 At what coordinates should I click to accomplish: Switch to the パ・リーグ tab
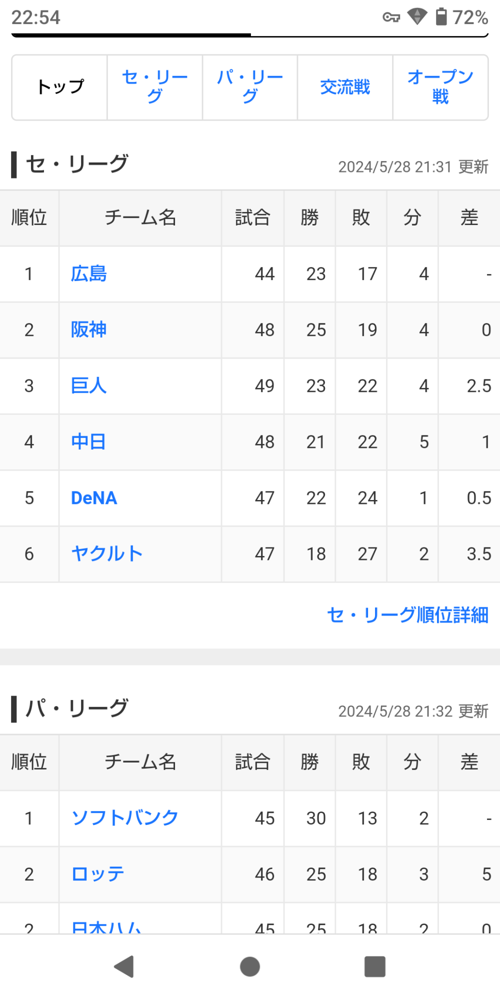point(250,87)
